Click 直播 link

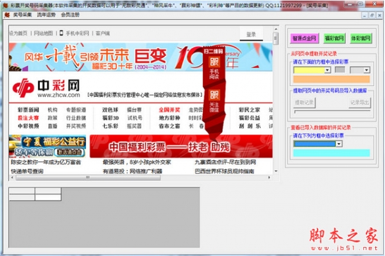pyautogui.click(x=53, y=126)
